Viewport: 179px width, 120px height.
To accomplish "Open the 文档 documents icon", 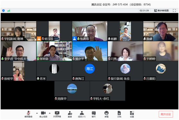I will click(x=119, y=114).
